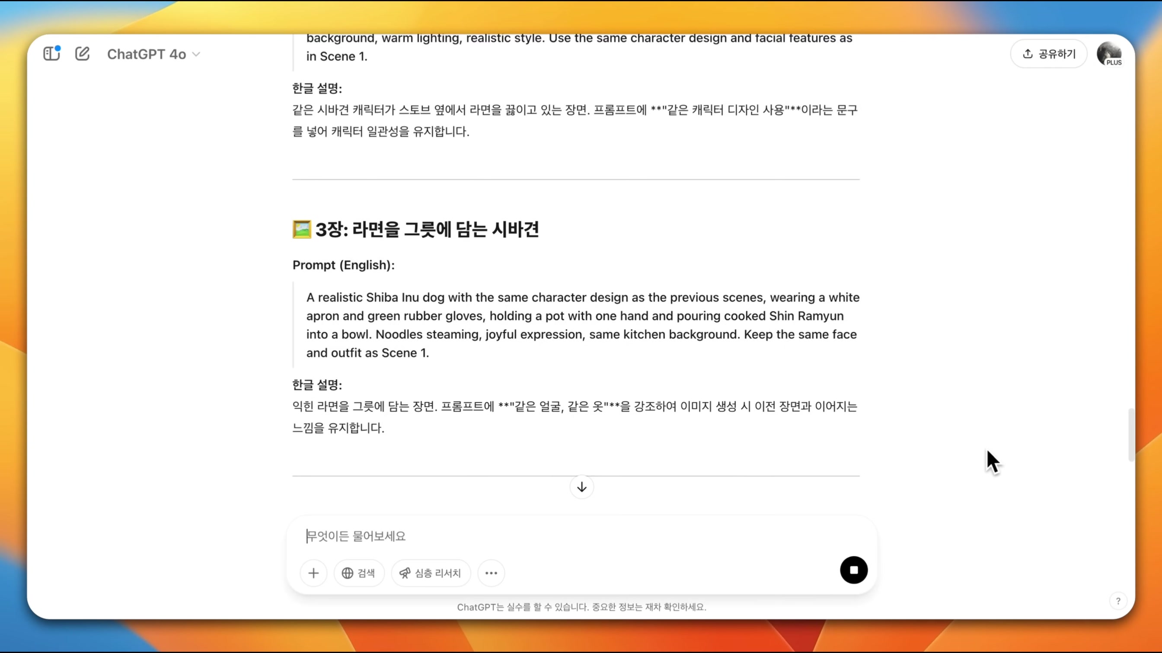This screenshot has width=1162, height=653.
Task: Click the text in Scene 1. at top
Action: click(337, 56)
